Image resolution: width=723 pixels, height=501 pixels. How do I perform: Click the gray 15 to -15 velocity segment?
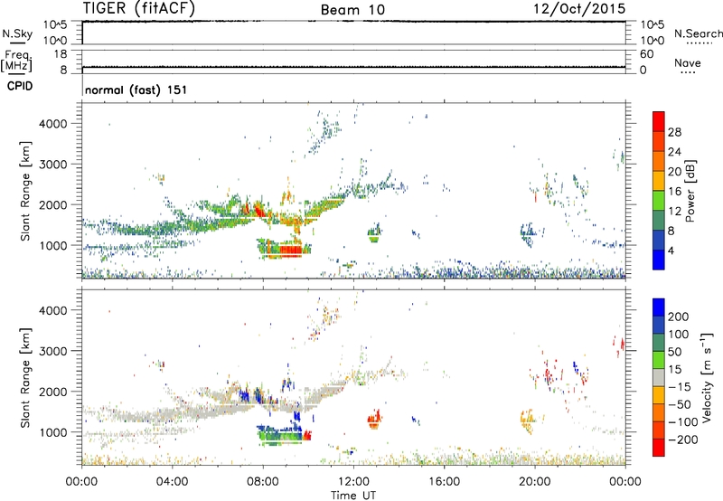click(x=659, y=378)
